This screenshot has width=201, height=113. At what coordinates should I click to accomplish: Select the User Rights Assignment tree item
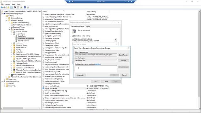pos(26,38)
